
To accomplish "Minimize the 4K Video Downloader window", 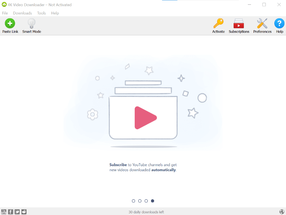I will 249,4.
